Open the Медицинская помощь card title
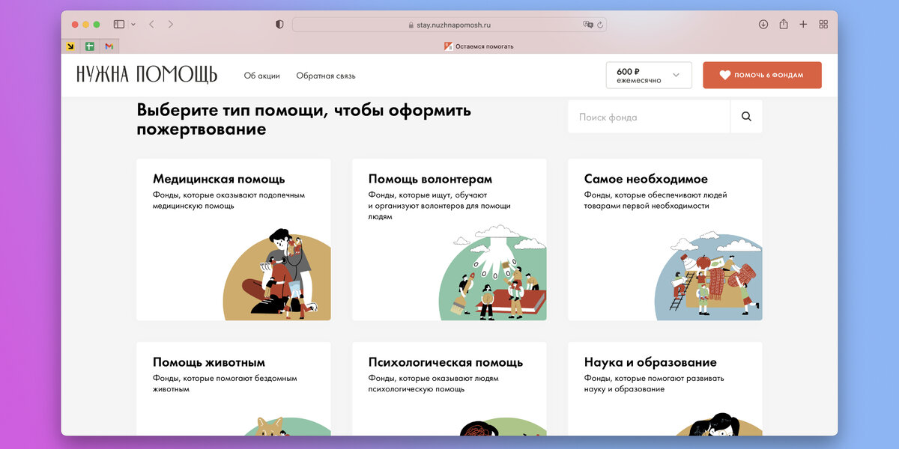Viewport: 899px width, 449px height. pos(219,179)
